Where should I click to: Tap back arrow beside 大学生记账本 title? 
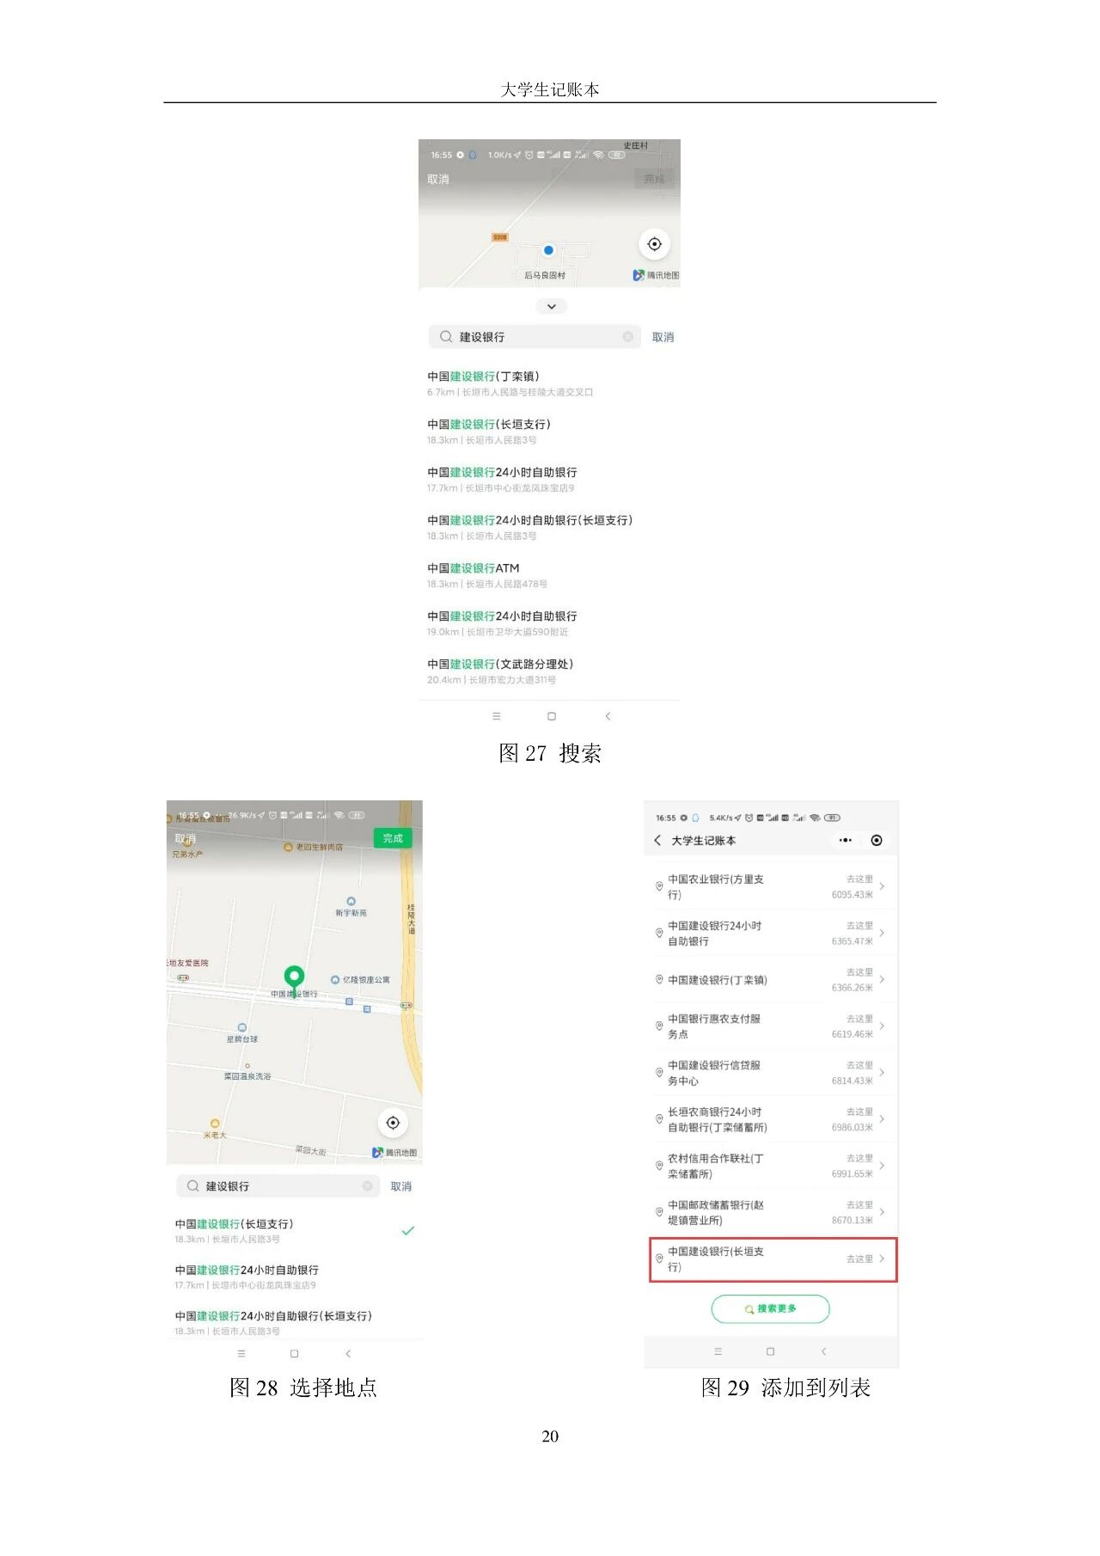(x=657, y=840)
